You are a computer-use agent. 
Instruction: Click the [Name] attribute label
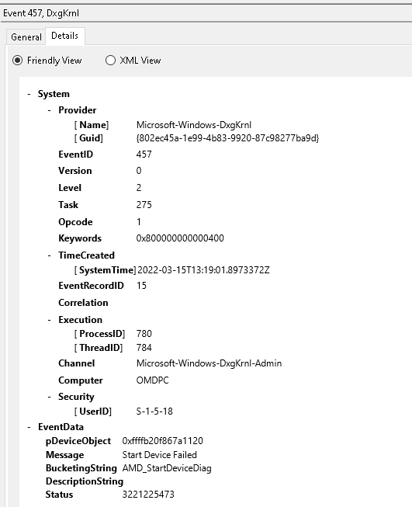[92, 125]
